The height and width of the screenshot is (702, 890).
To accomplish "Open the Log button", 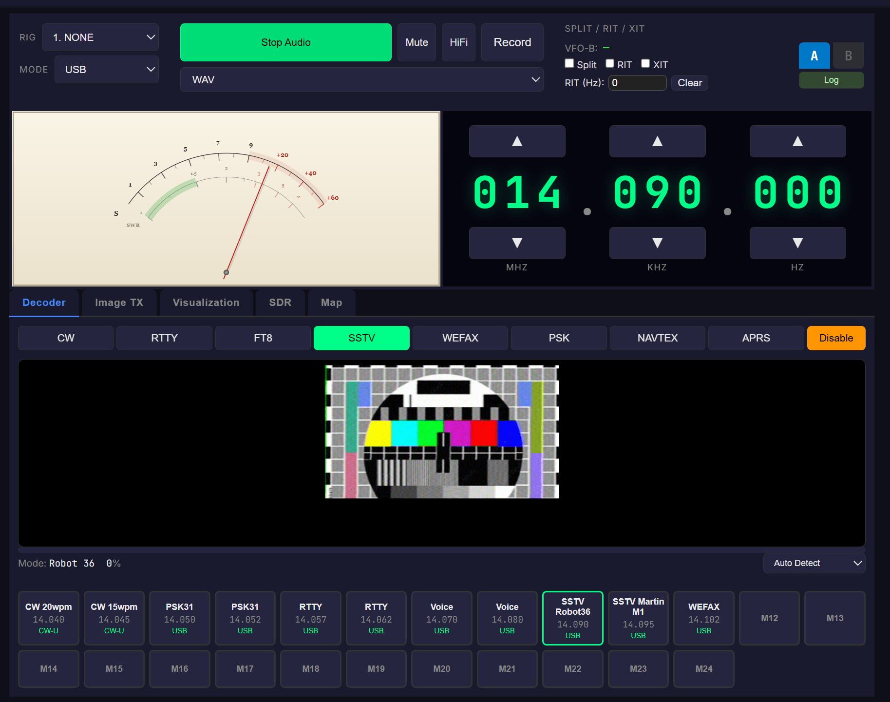I will point(831,80).
